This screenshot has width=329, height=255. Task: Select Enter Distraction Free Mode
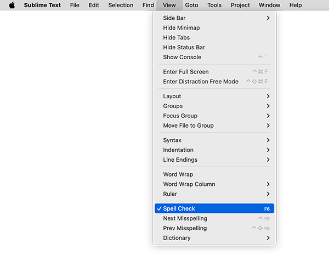pos(214,81)
